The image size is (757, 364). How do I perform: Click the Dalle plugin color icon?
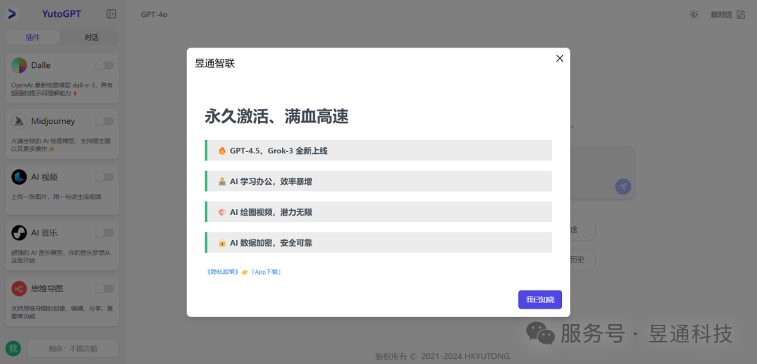pos(20,65)
